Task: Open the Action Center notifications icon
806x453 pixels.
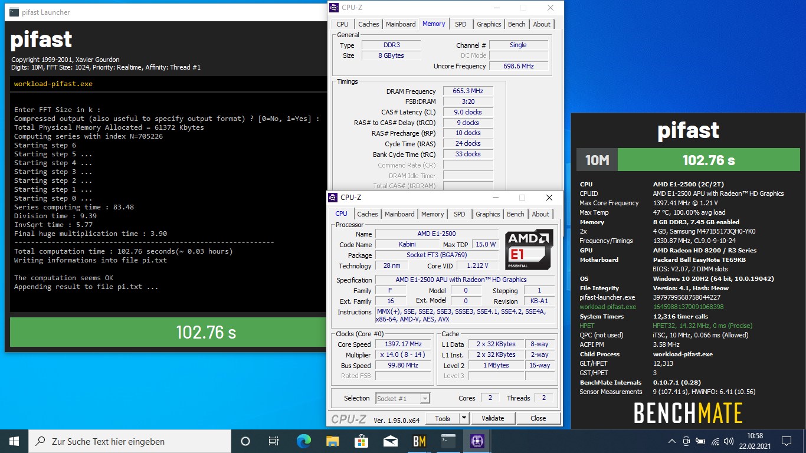Action: click(x=786, y=441)
